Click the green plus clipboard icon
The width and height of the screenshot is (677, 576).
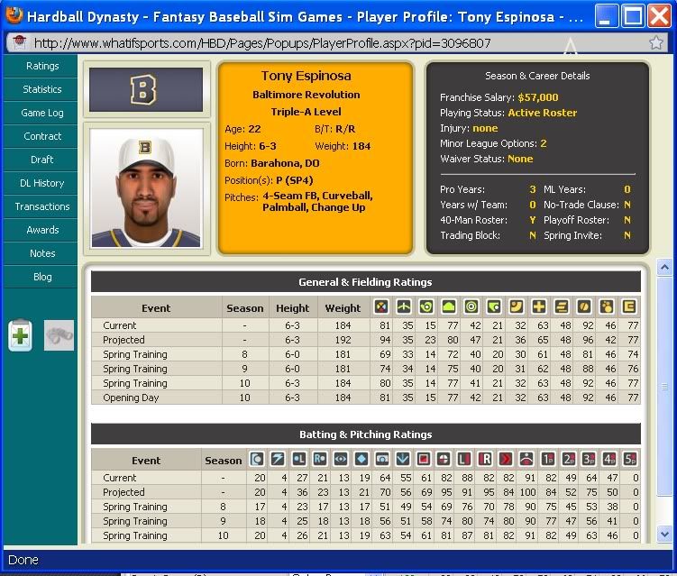click(x=20, y=335)
